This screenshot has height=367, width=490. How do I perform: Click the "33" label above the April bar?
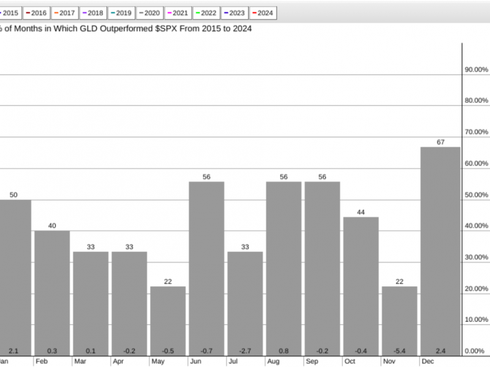(x=129, y=247)
